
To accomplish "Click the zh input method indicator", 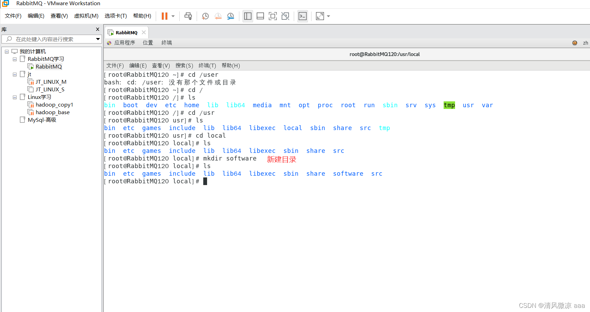I will point(585,43).
